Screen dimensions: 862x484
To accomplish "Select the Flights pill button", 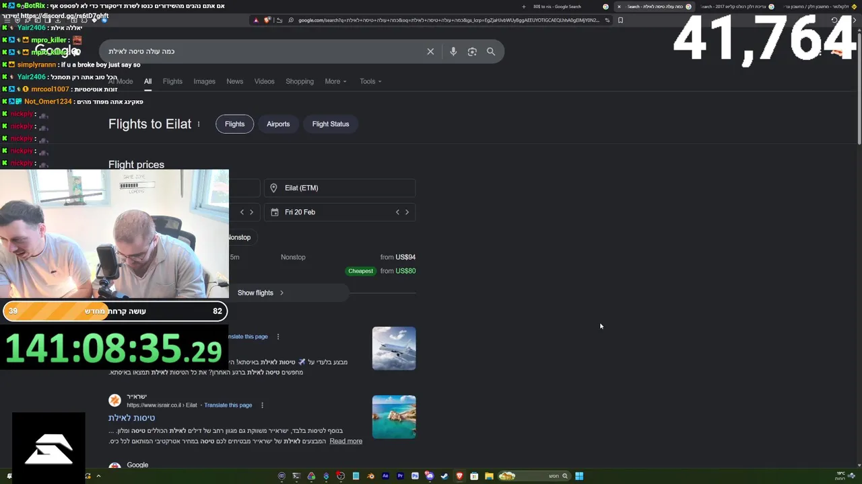I will (234, 124).
